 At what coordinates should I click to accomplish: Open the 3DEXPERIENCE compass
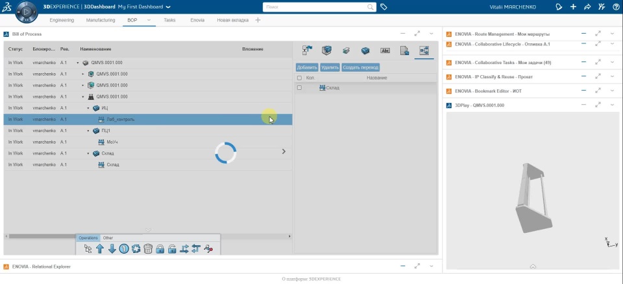point(26,12)
